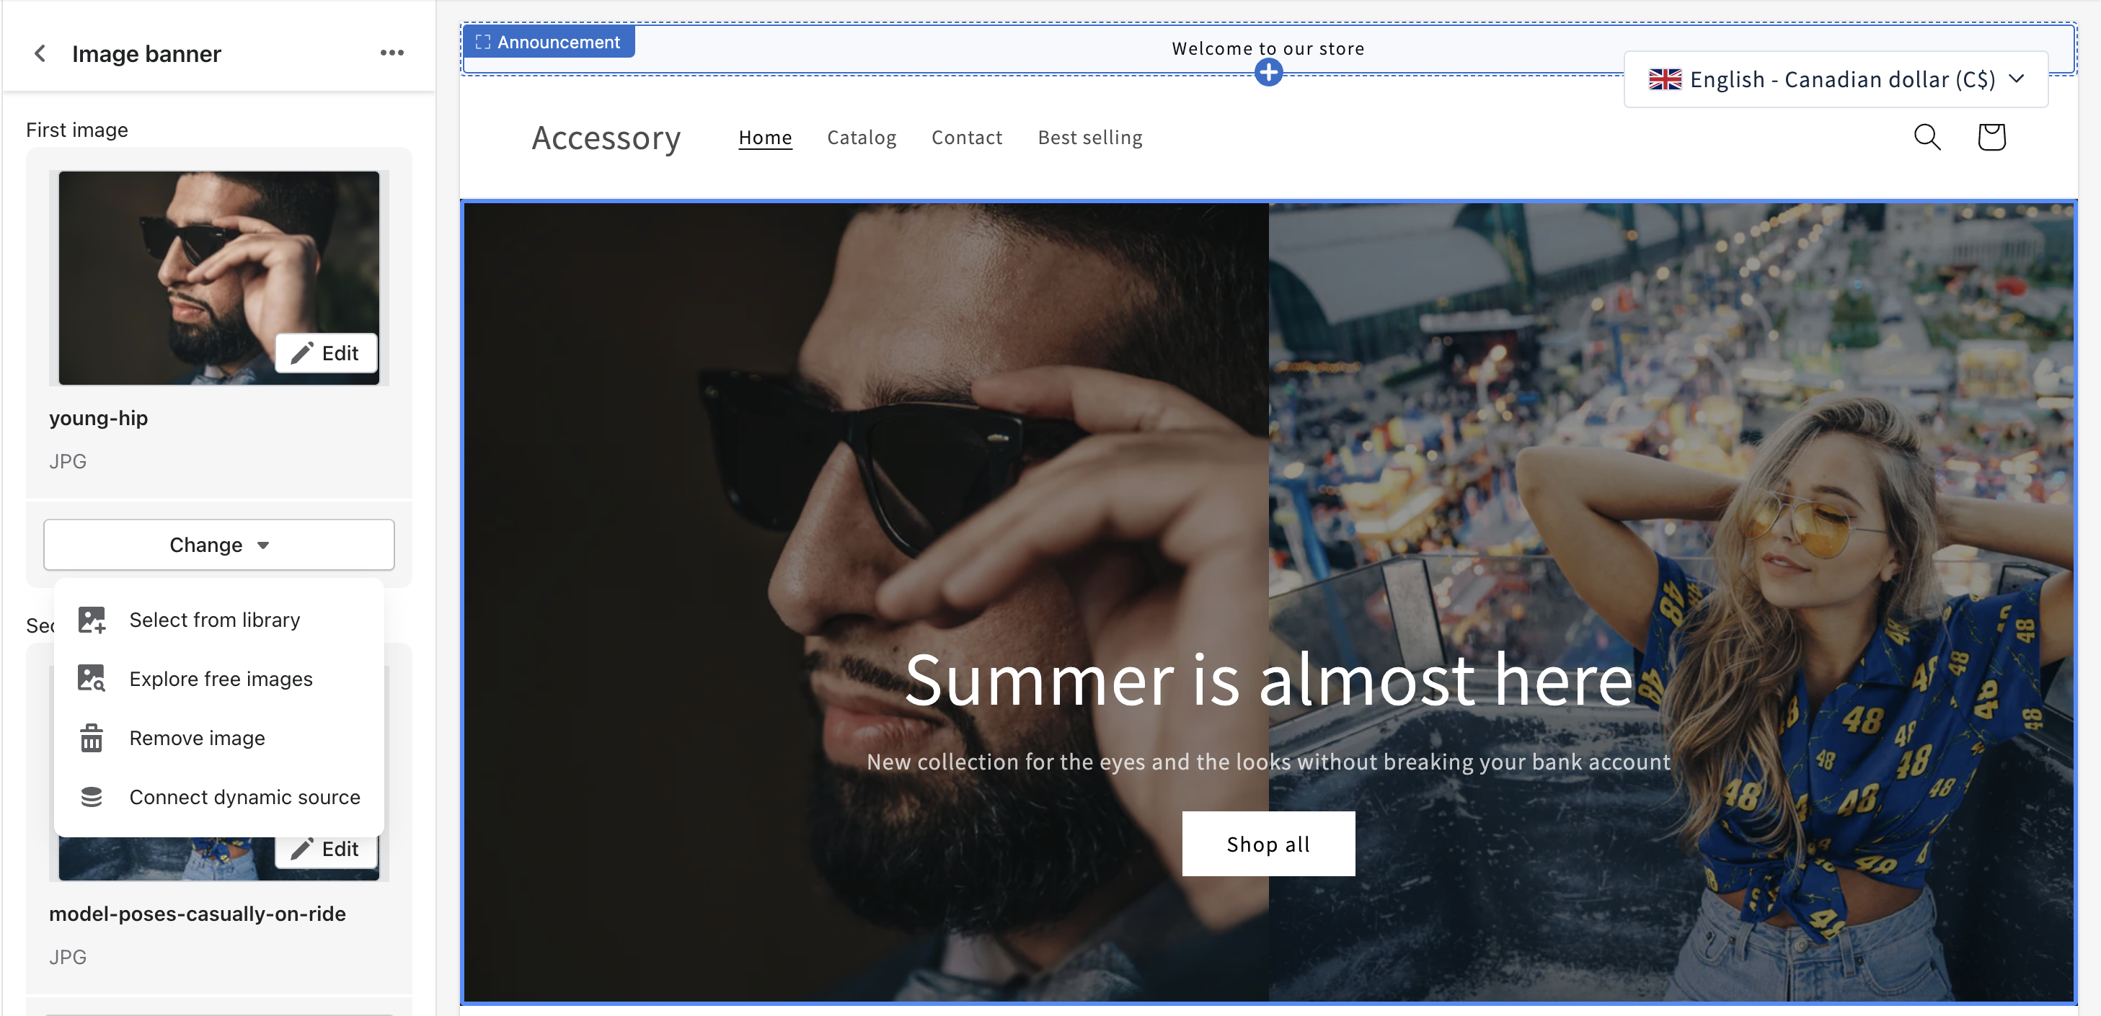Screen dimensions: 2101x1016
Task: Click the Connect dynamic source database icon
Action: [x=92, y=797]
